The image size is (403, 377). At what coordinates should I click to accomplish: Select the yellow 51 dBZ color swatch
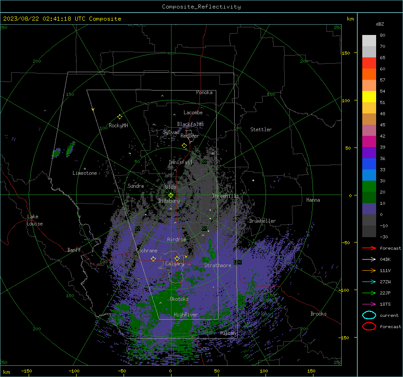[369, 97]
